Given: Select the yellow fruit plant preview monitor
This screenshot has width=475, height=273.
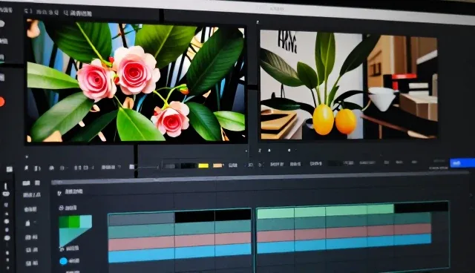Looking at the screenshot, I should tap(349, 85).
